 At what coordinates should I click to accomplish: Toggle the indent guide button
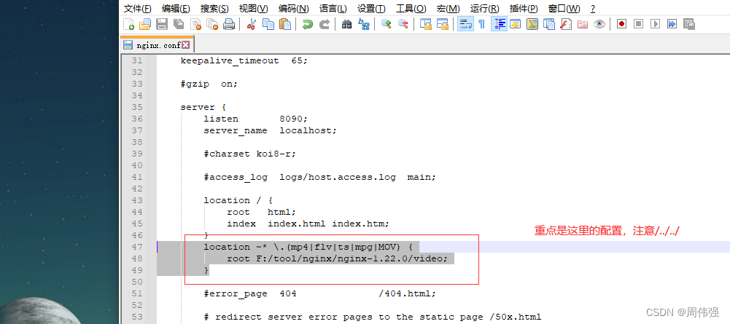(x=499, y=24)
